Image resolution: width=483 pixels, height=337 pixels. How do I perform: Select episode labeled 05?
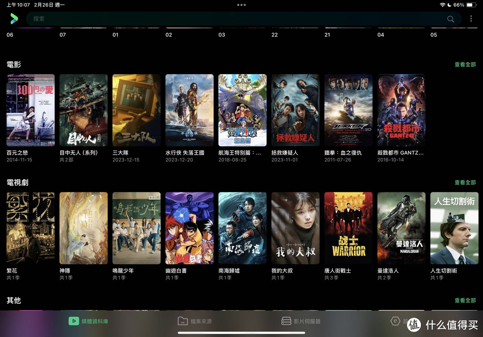[434, 35]
